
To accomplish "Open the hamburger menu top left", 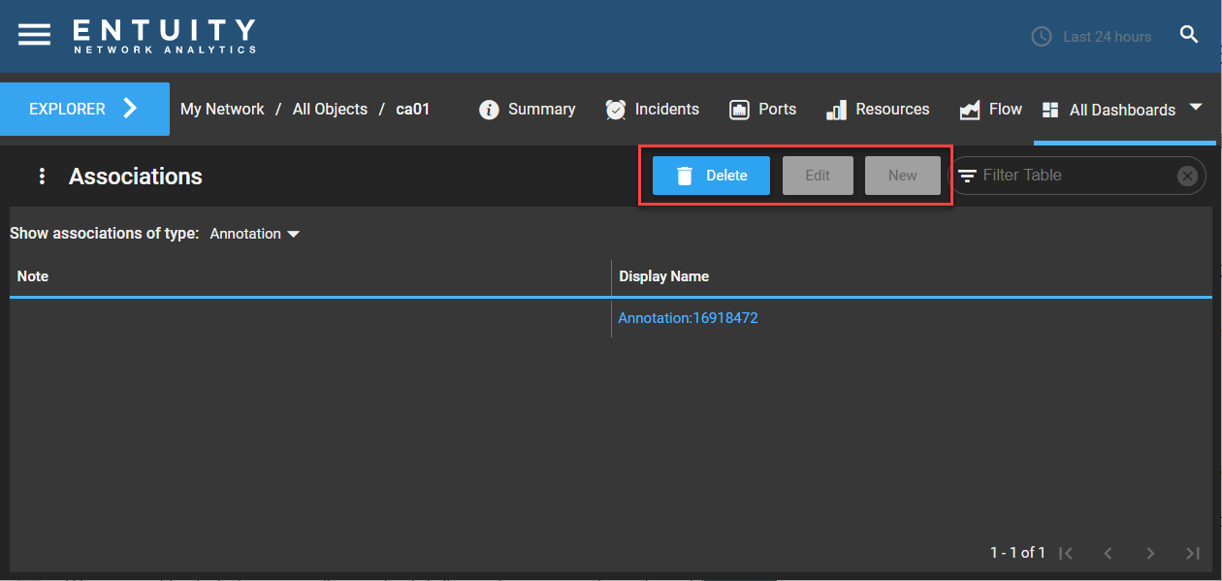I will (x=34, y=34).
